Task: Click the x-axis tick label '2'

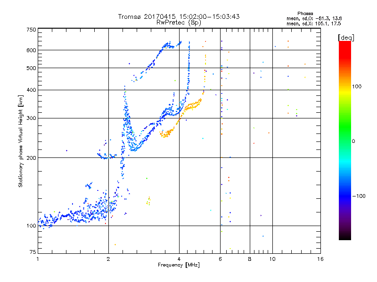Action: click(108, 259)
